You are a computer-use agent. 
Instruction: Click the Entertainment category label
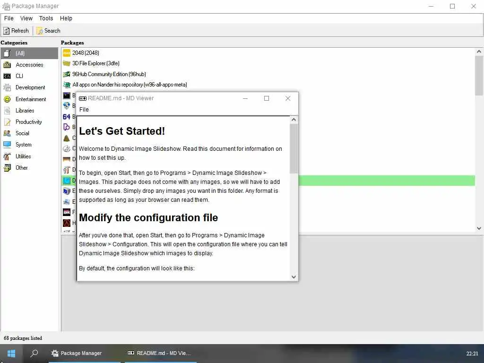[31, 99]
